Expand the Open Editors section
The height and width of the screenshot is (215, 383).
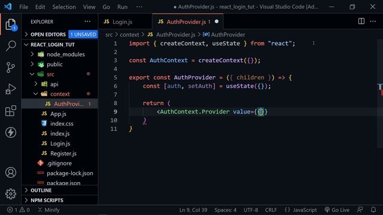pyautogui.click(x=48, y=35)
